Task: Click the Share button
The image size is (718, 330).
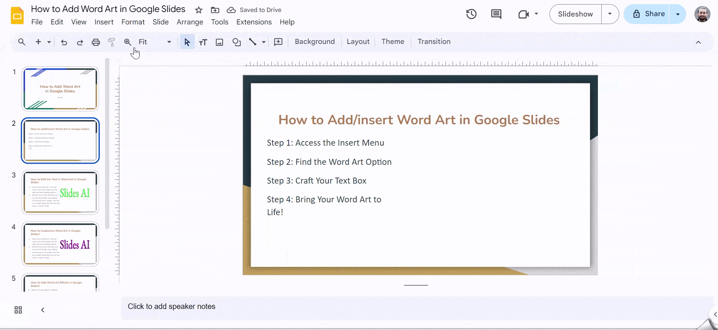Action: click(x=647, y=14)
